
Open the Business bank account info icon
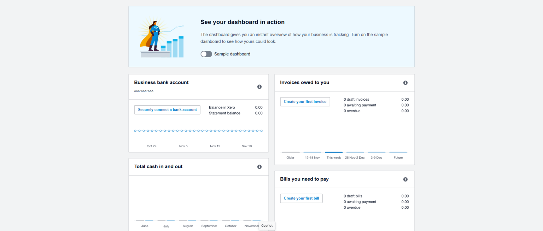[x=259, y=87]
